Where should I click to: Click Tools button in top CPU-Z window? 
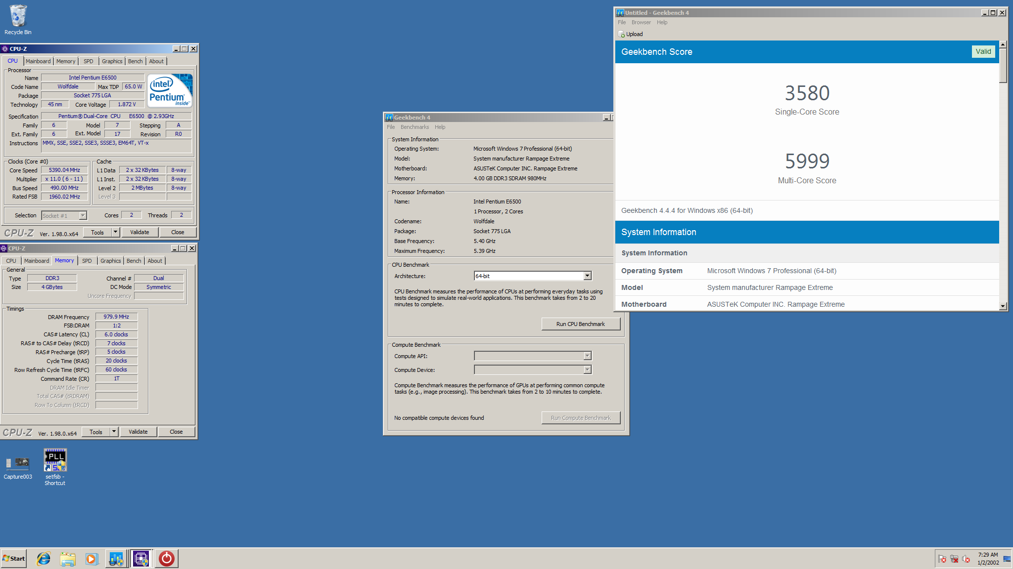(97, 232)
